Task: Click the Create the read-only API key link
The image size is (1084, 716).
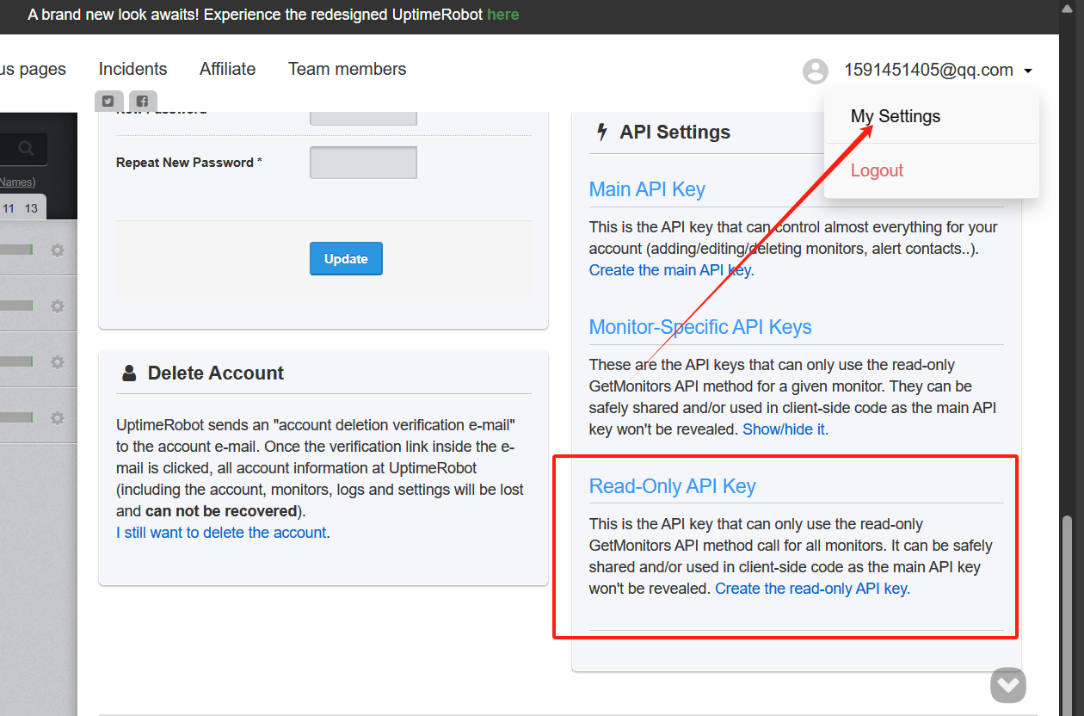Action: click(x=811, y=589)
